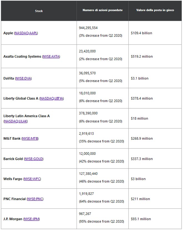Open the NYSE:MTB link for M&T Bank

(x=30, y=139)
